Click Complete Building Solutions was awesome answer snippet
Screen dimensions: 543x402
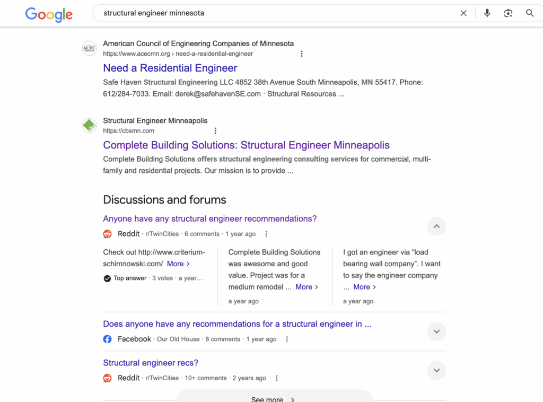[x=274, y=269]
